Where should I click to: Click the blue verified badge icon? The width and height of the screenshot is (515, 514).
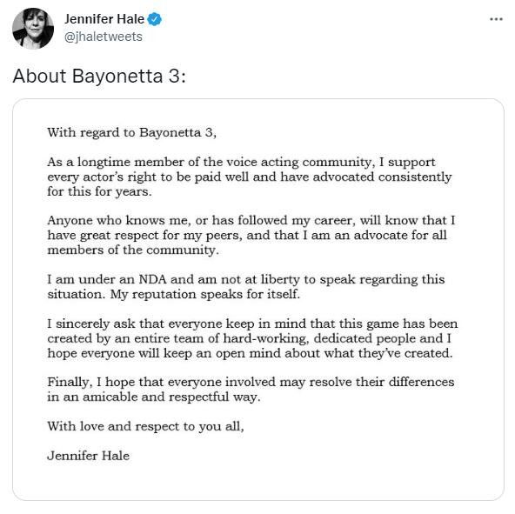tap(154, 19)
